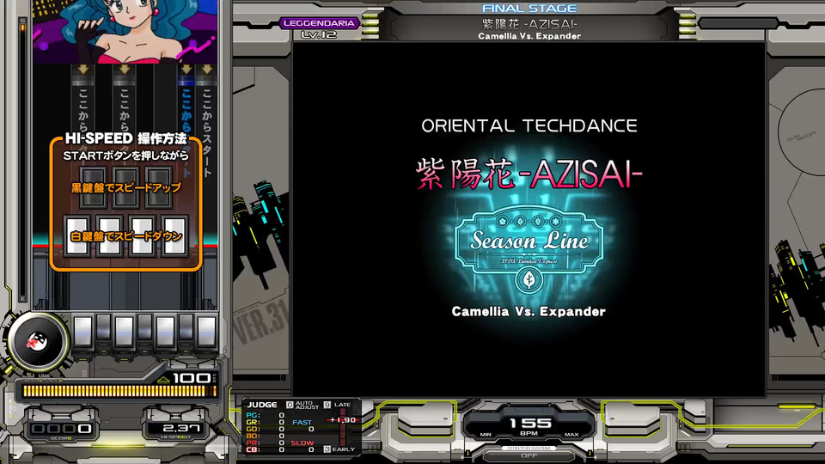Click the 黒鍵盤でスピードアップ label
825x464 pixels.
pos(125,188)
